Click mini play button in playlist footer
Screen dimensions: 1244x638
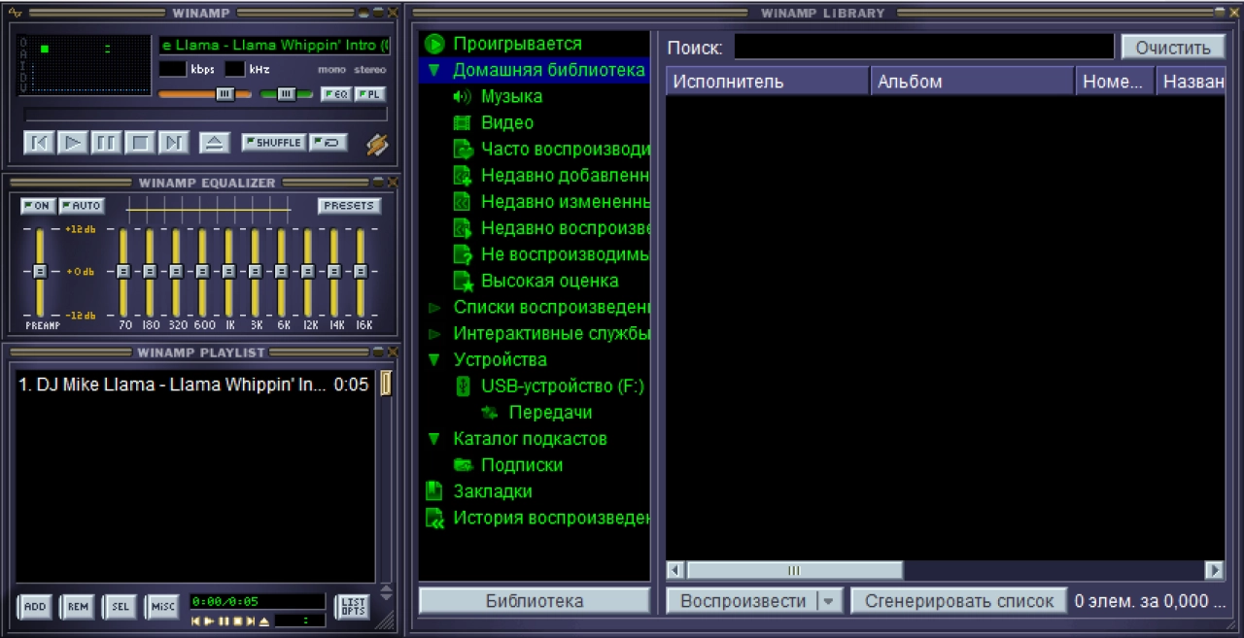point(209,621)
